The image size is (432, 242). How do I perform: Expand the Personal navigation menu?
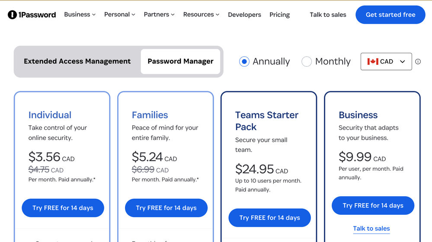pyautogui.click(x=119, y=15)
